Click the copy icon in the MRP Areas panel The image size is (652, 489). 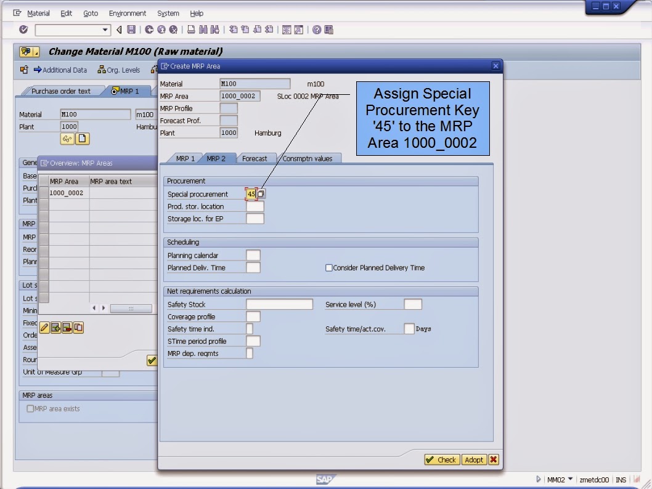pyautogui.click(x=78, y=327)
